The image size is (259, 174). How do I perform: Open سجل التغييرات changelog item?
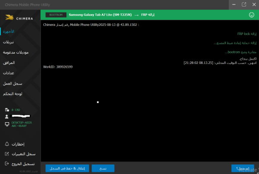click(24, 154)
